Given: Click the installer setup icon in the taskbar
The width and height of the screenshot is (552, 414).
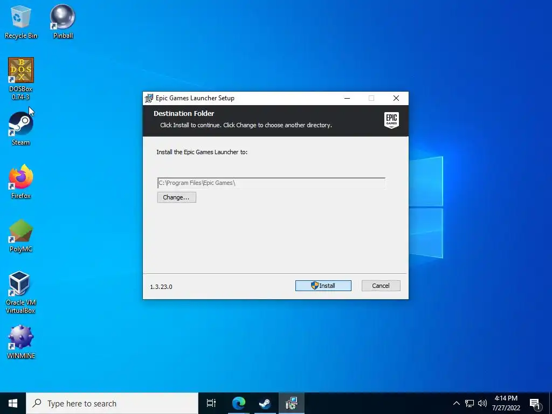Looking at the screenshot, I should (292, 403).
